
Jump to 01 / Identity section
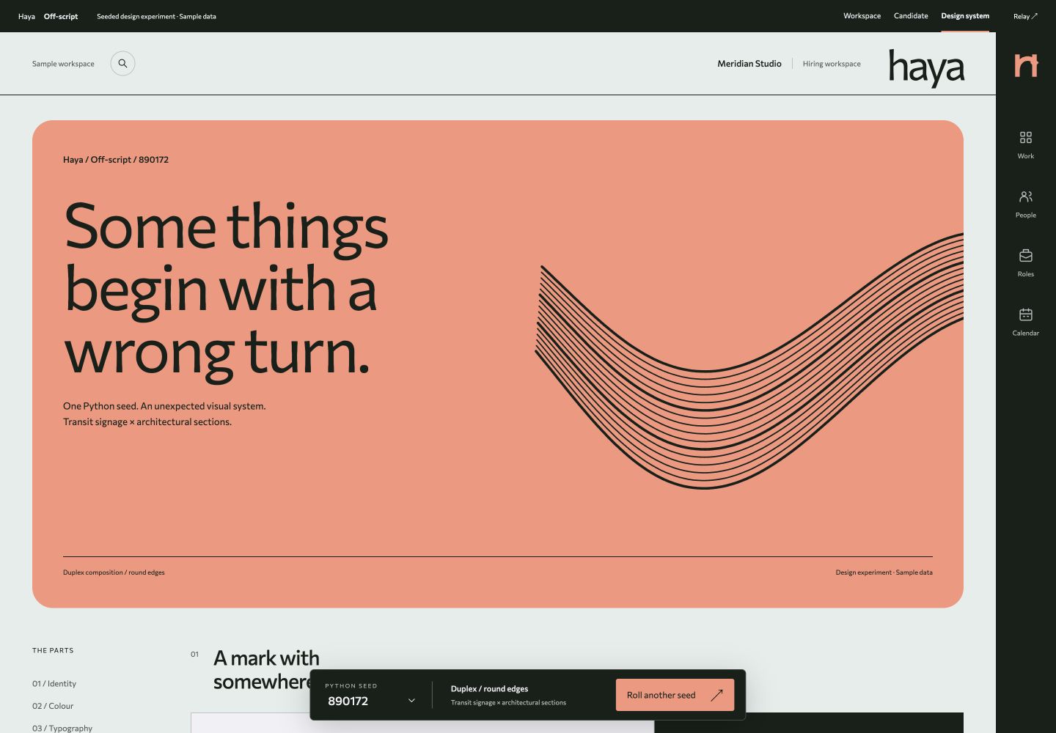pos(54,684)
